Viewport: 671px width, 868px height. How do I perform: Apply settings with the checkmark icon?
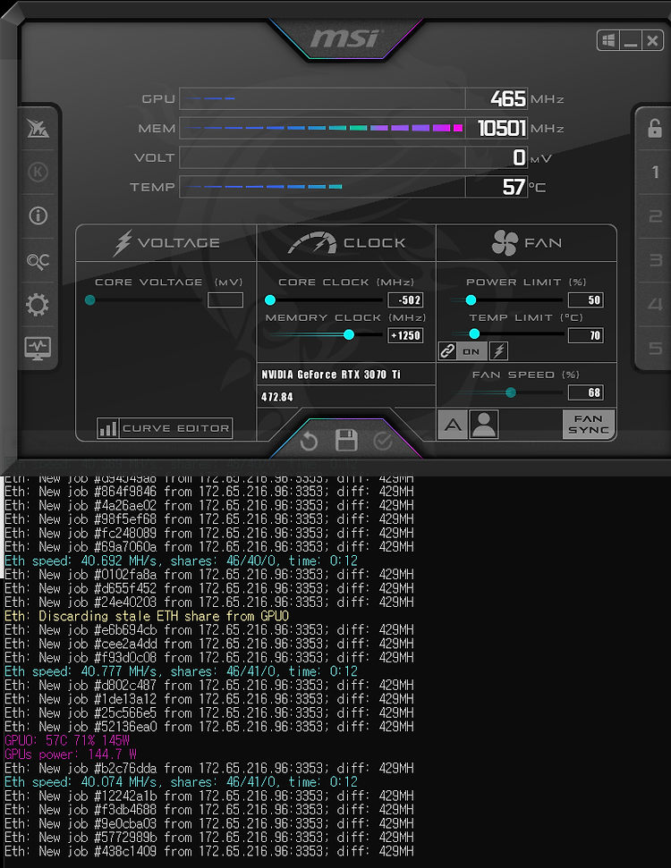[383, 442]
